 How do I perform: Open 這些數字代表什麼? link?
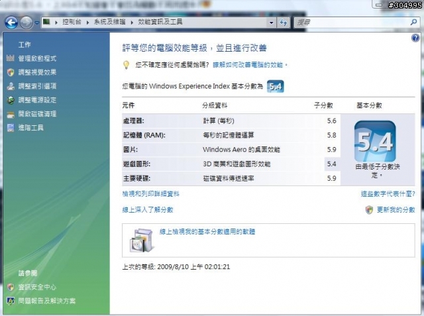tap(388, 194)
